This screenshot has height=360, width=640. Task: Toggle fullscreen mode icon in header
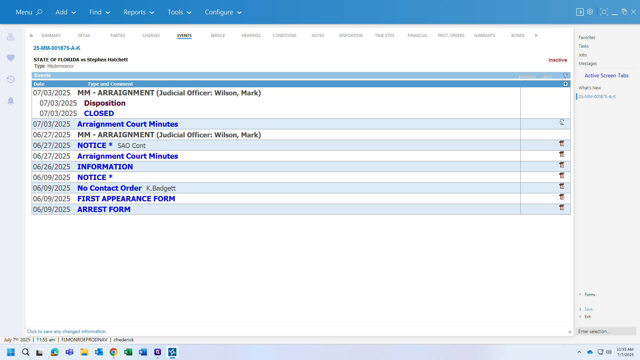[x=604, y=12]
